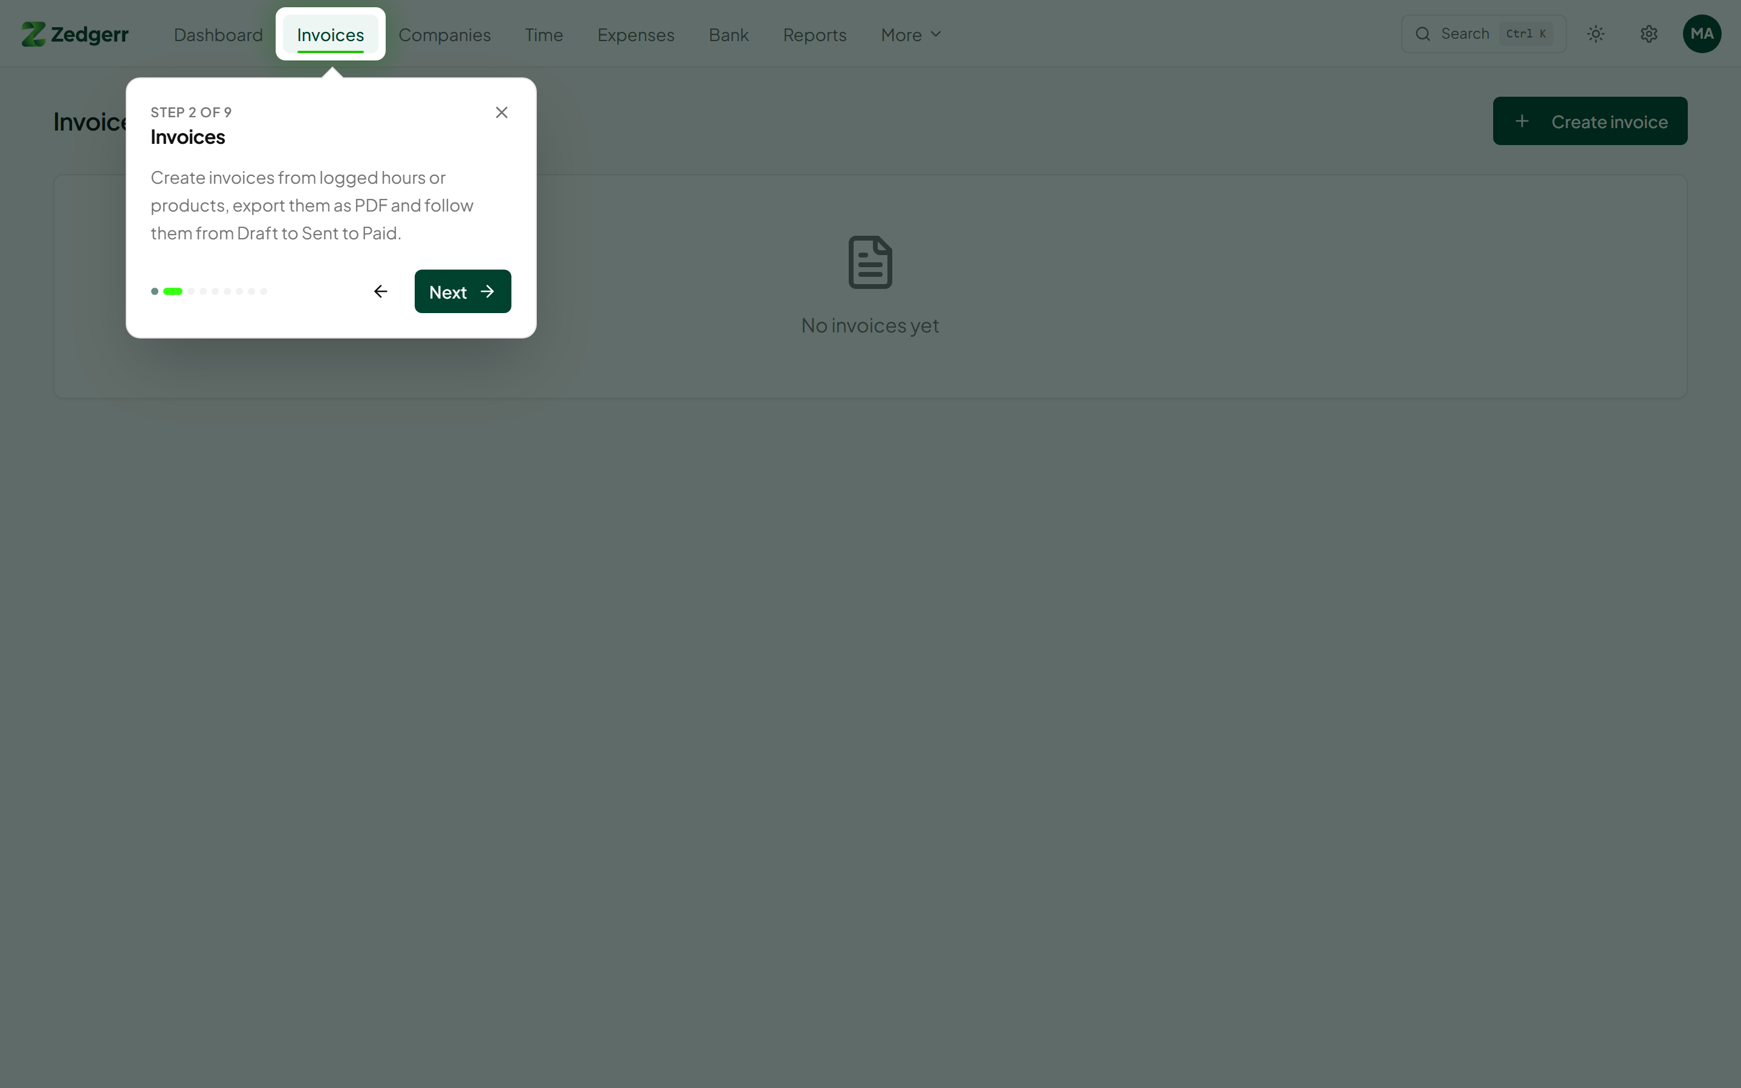Click Next in the tour popup
Image resolution: width=1741 pixels, height=1088 pixels.
coord(462,291)
